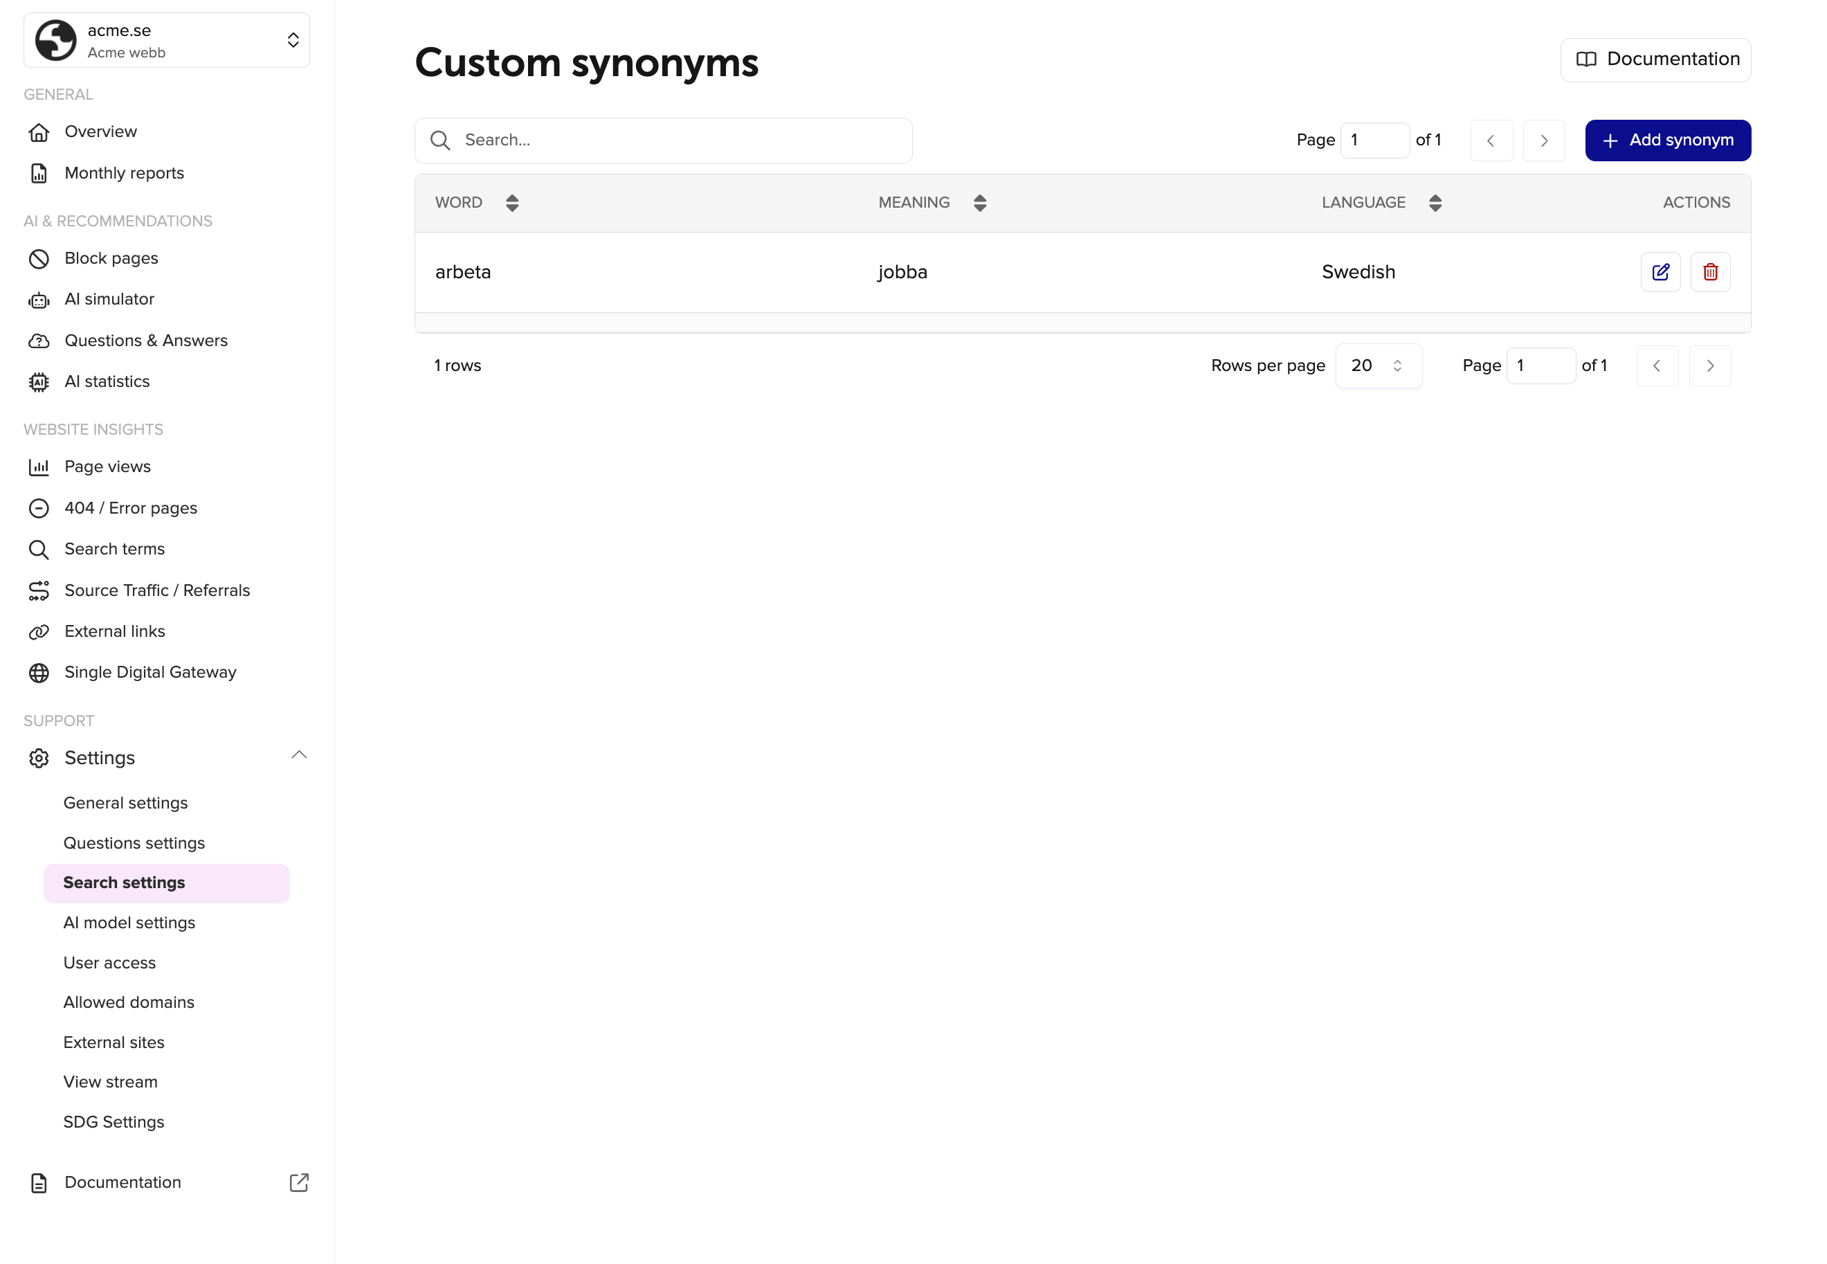
Task: Click the edit pencil icon for arbeta
Action: (1660, 271)
